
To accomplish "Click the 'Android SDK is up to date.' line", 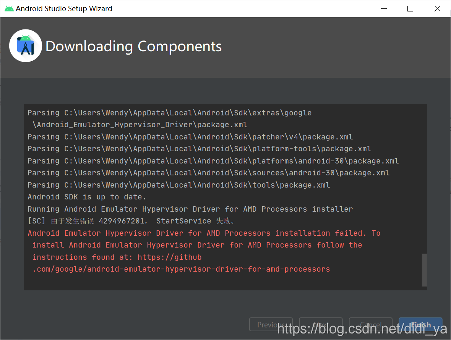I will coord(87,197).
